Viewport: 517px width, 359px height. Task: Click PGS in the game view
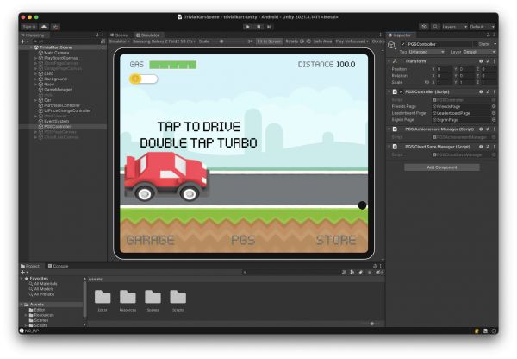point(243,240)
